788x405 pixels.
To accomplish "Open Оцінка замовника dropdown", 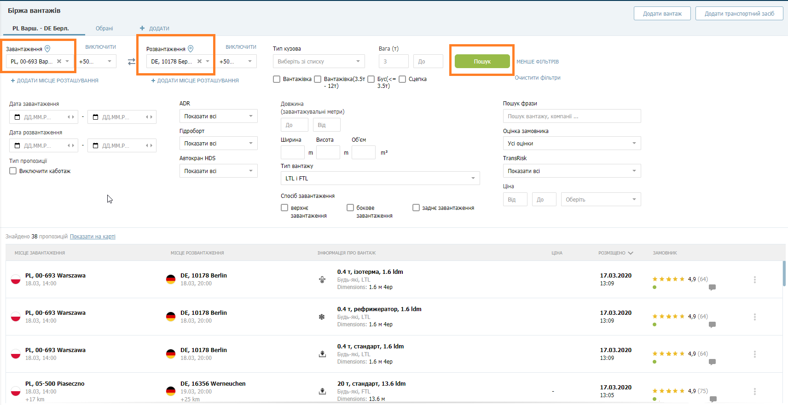I will 572,143.
